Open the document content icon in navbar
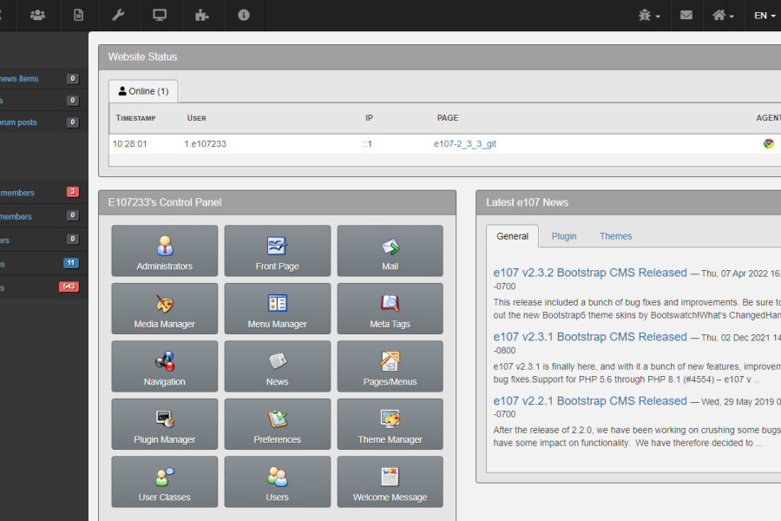781x521 pixels. pyautogui.click(x=79, y=15)
